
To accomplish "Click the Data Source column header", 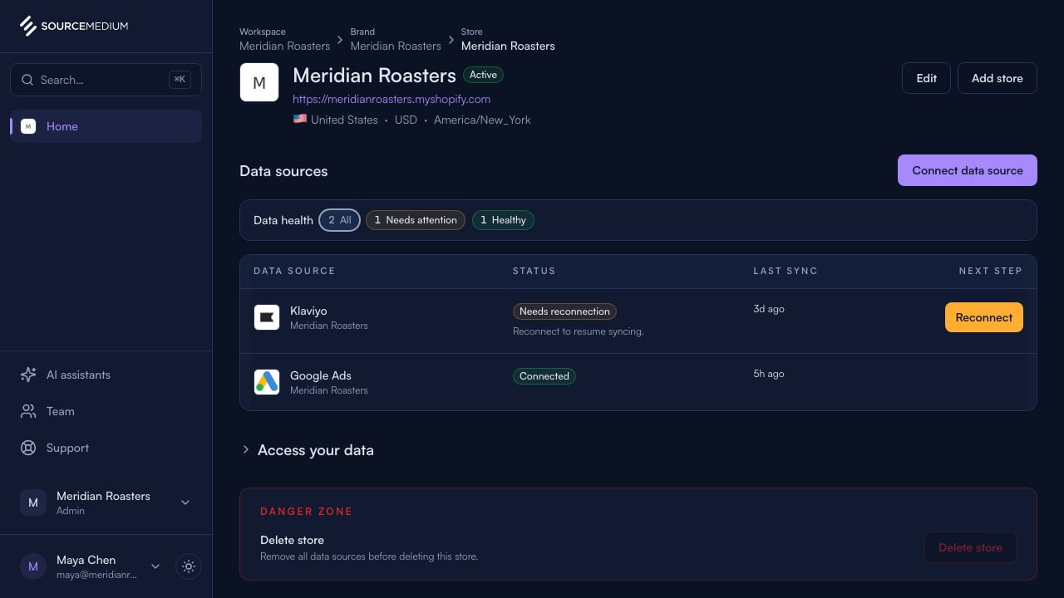I will point(294,271).
